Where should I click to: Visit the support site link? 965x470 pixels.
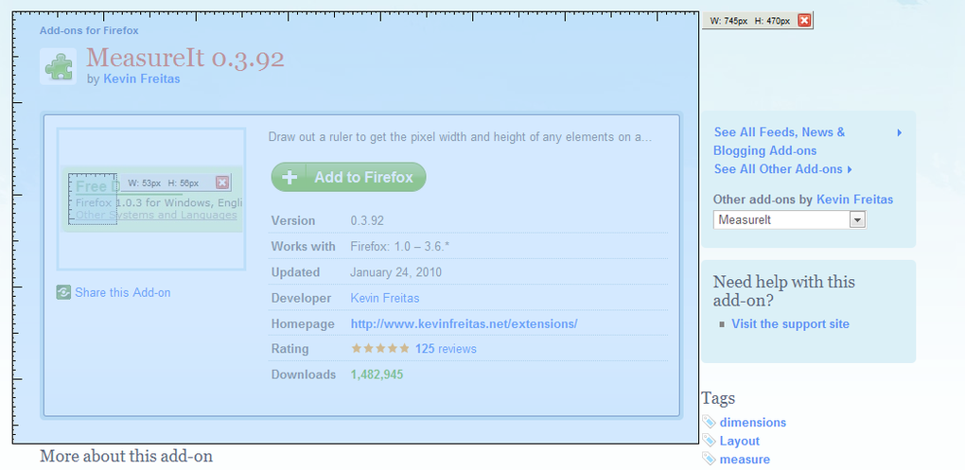[x=790, y=324]
